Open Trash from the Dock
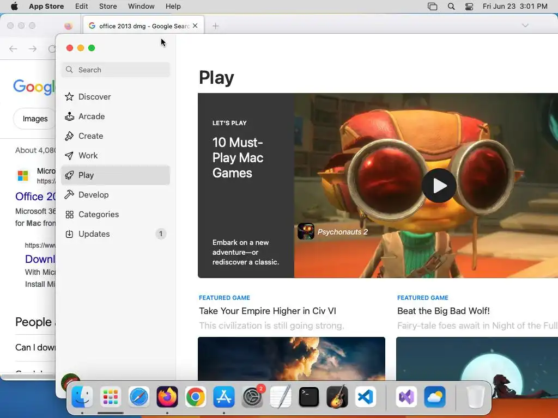The height and width of the screenshot is (418, 558). click(x=475, y=397)
